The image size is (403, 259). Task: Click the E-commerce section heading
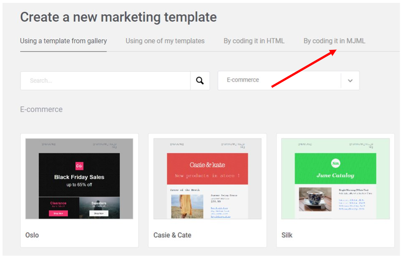point(41,109)
